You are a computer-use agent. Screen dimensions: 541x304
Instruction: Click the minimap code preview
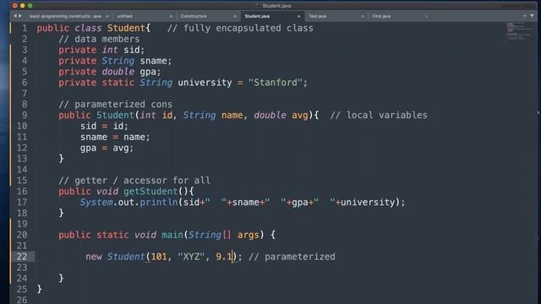[x=519, y=31]
